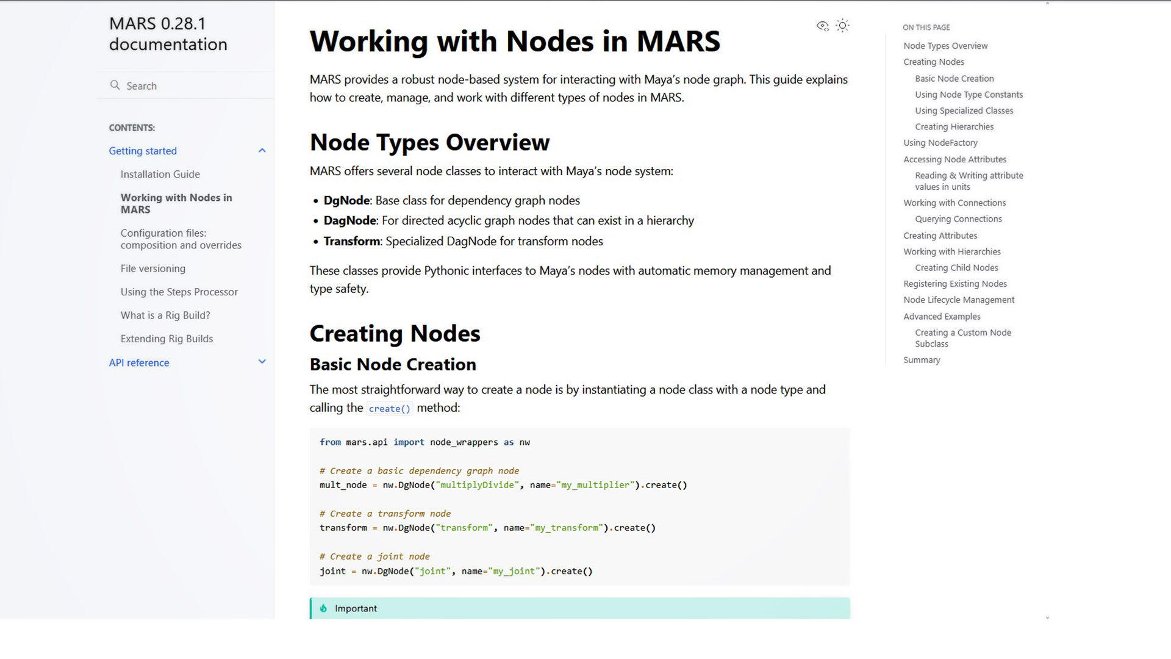Click the inline create() code reference
The height and width of the screenshot is (659, 1171).
pos(389,409)
